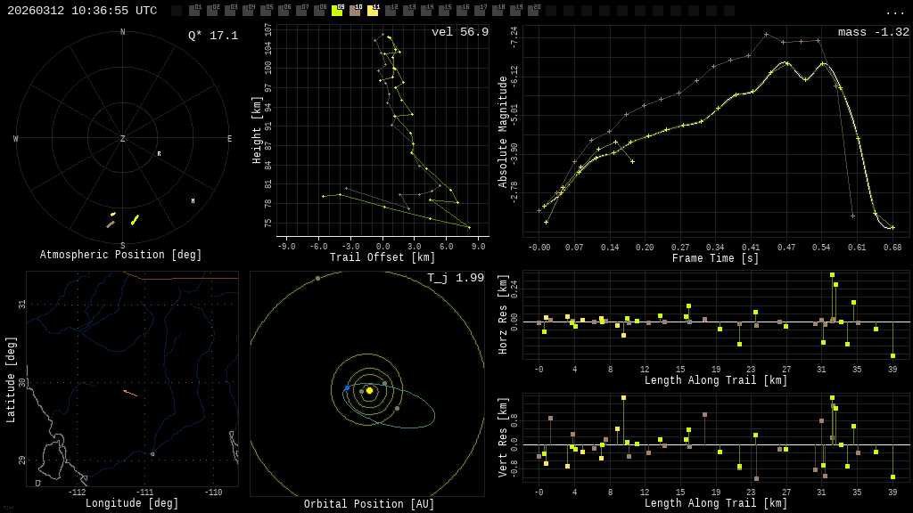Click the Trail Offset [km] axis label

pos(382,256)
